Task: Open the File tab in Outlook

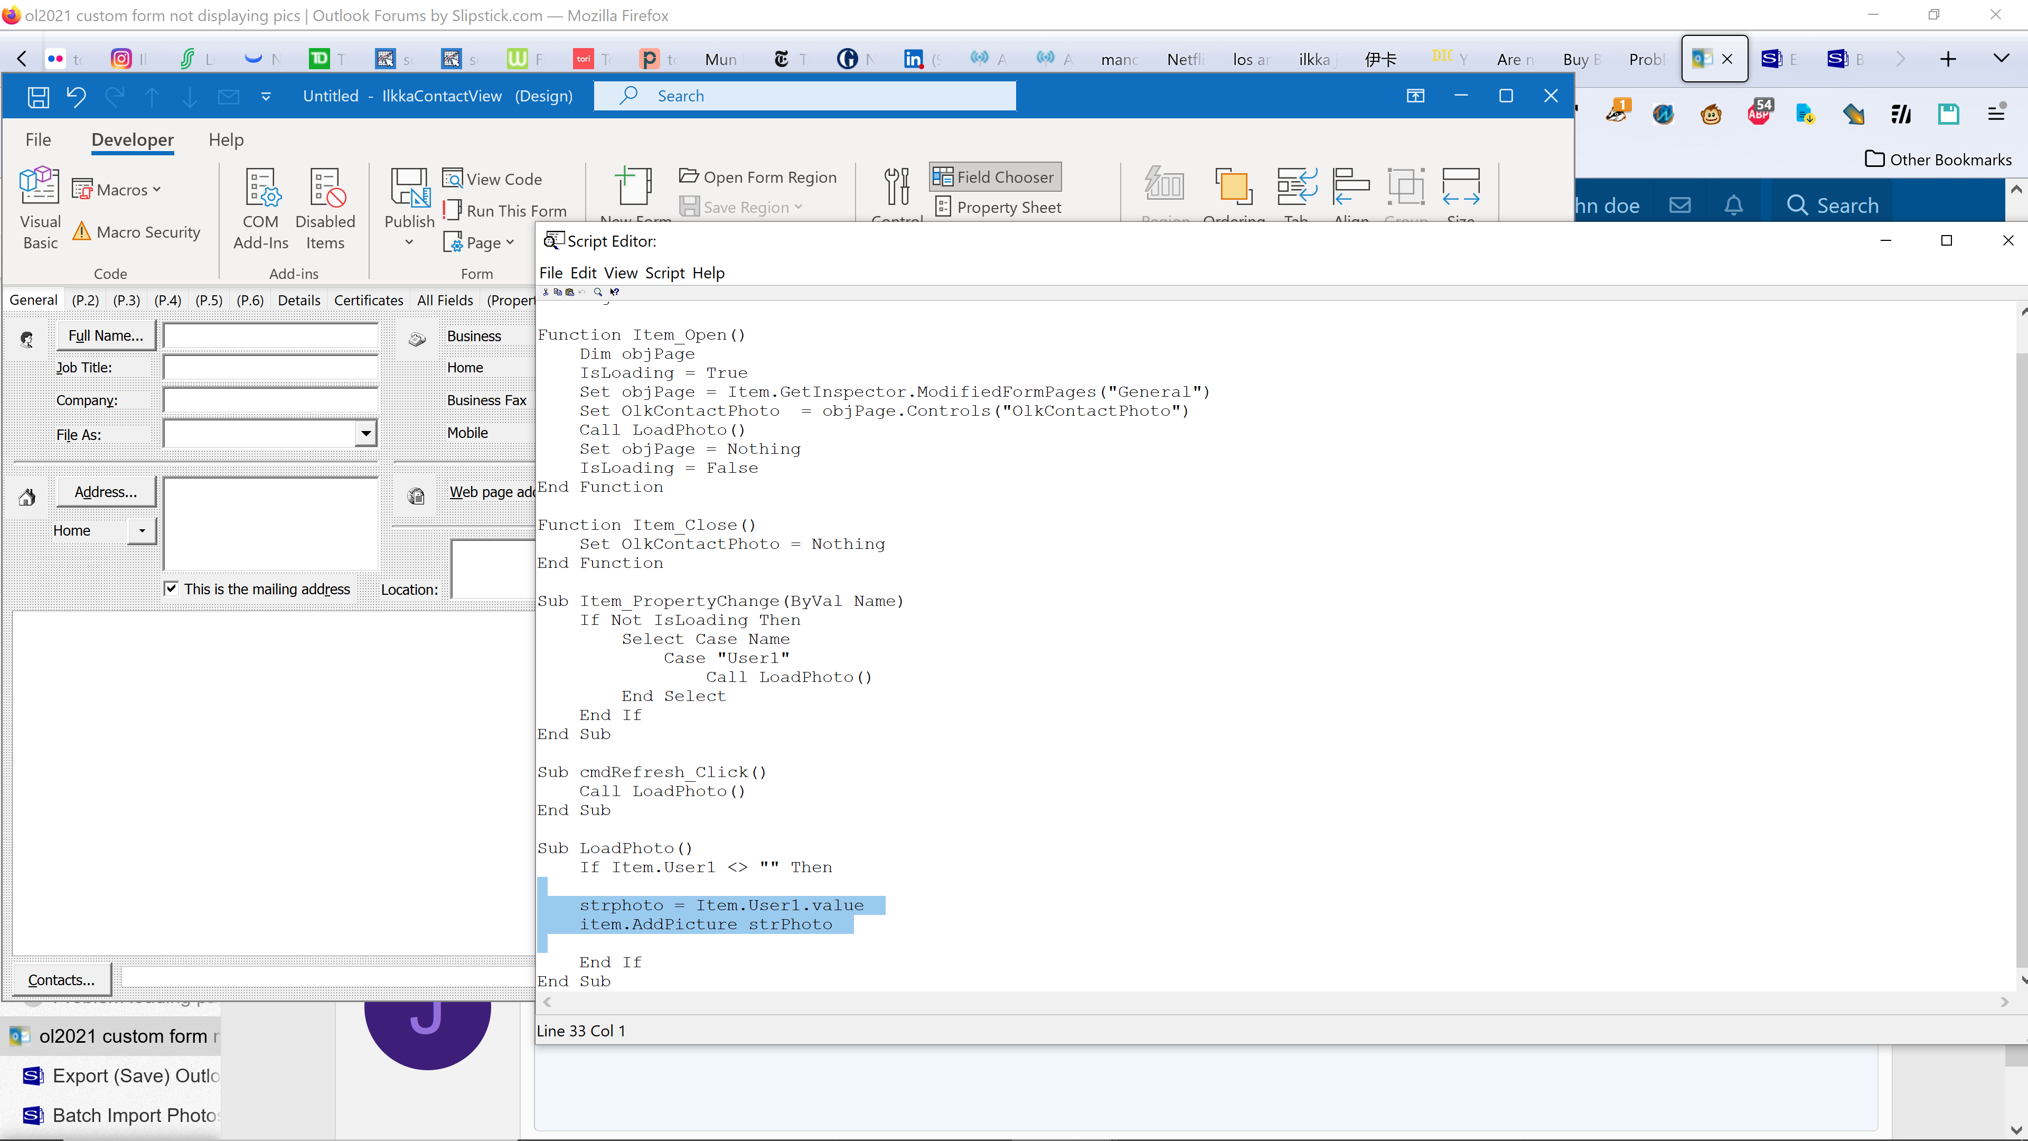Action: pos(38,140)
